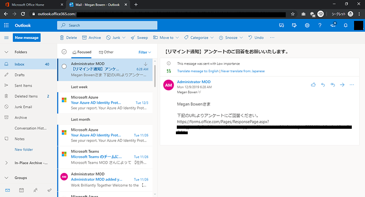
Task: Open more toolbar commands ellipsis
Action: (272, 38)
